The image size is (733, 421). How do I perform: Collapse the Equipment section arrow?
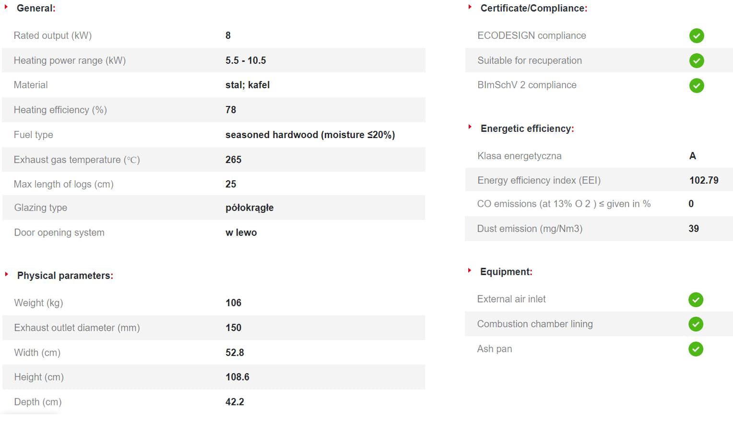470,270
